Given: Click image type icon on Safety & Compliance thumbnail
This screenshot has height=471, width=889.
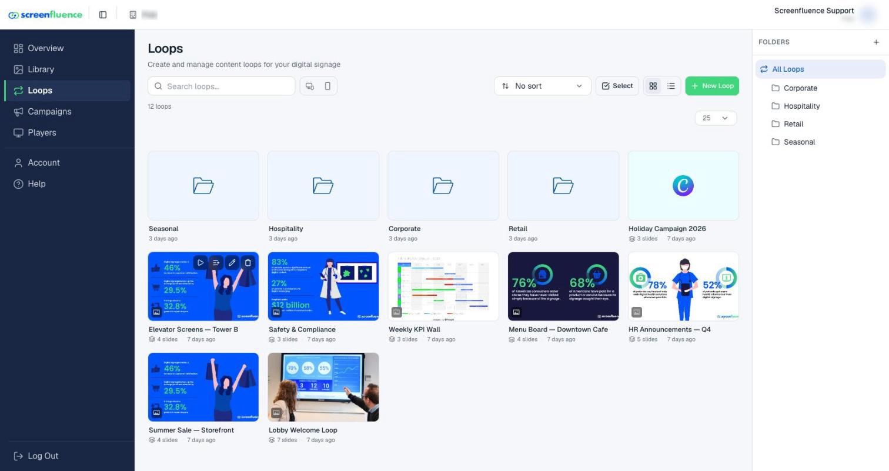Looking at the screenshot, I should coord(276,312).
